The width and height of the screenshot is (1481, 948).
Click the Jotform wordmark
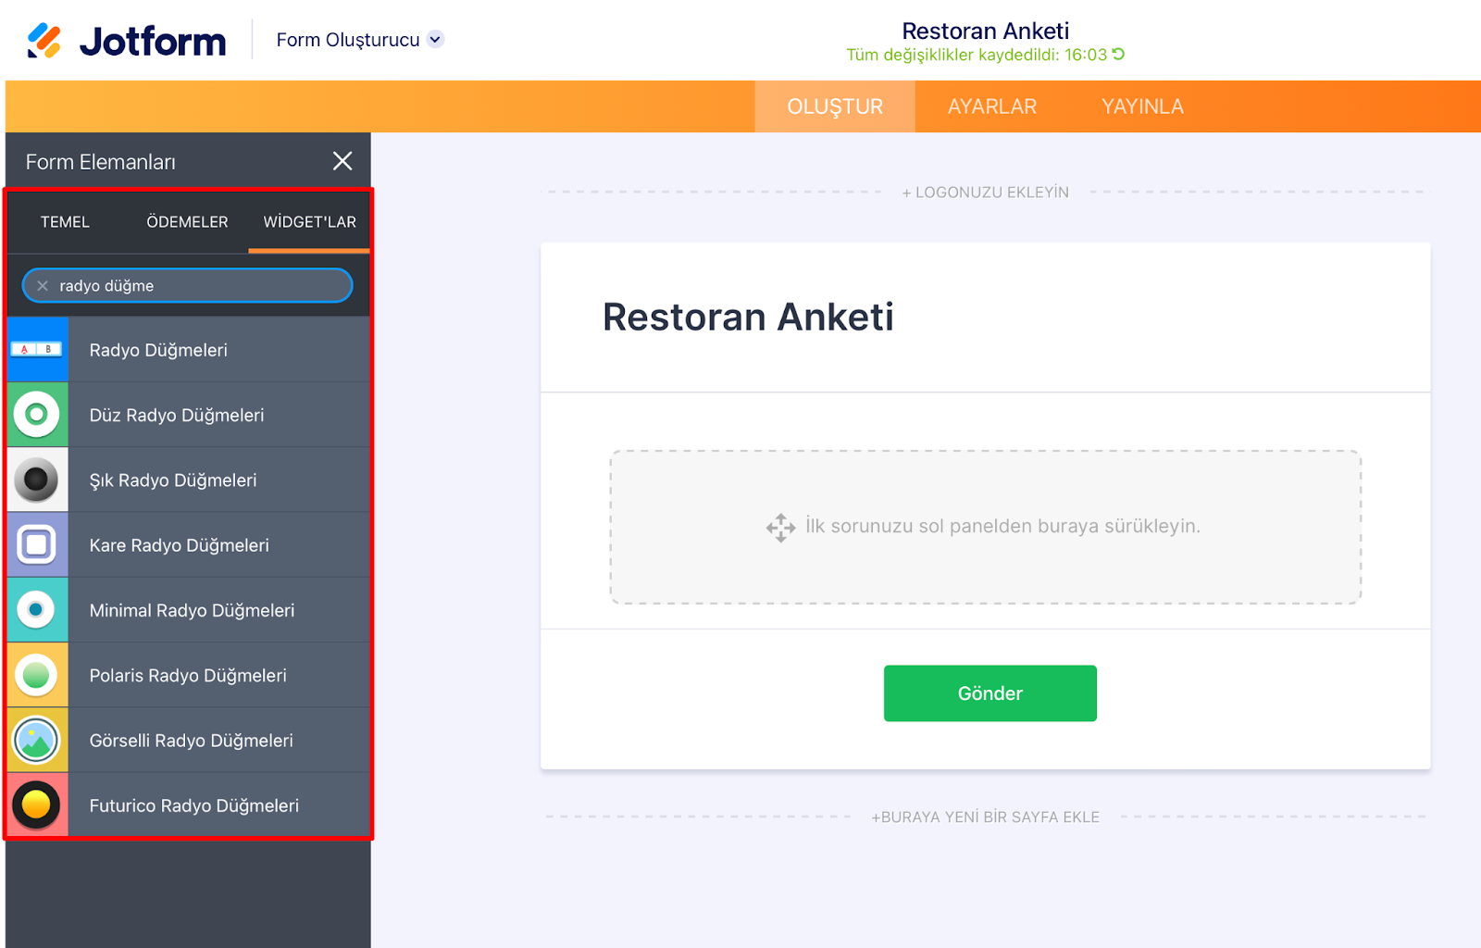click(x=153, y=42)
